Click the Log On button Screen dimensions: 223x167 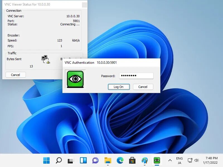[x=119, y=87]
